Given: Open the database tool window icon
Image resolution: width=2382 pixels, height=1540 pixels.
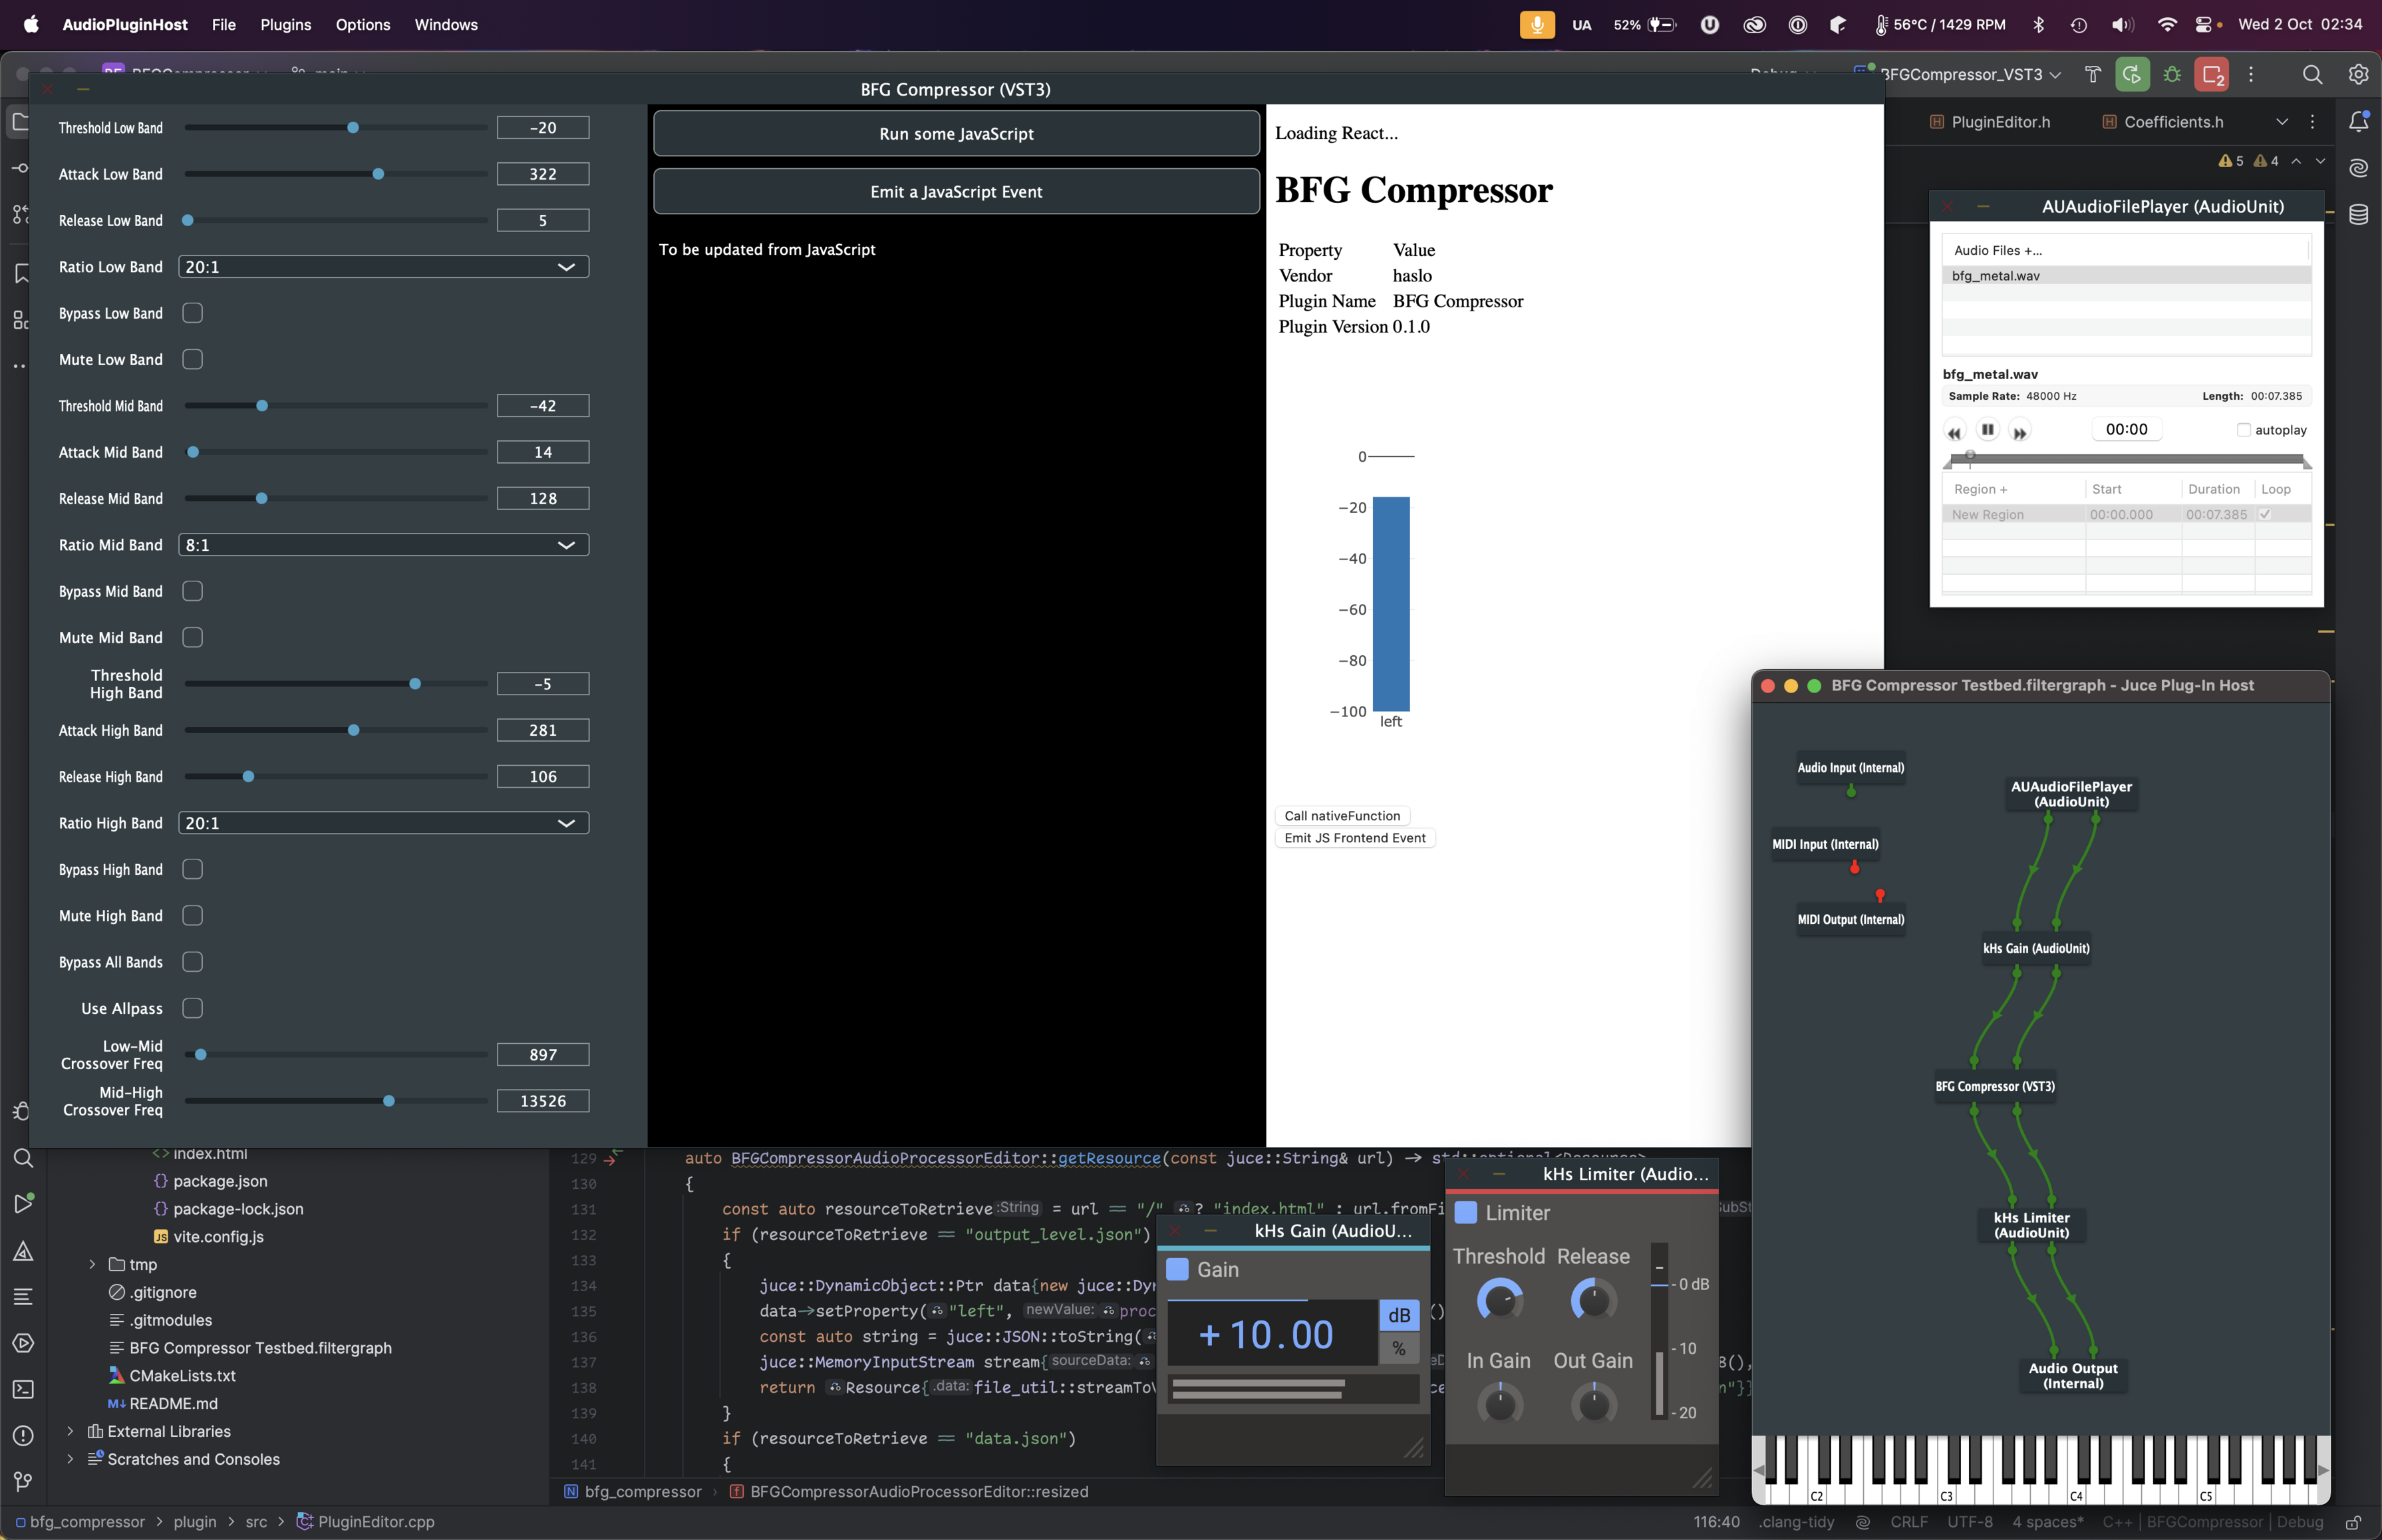Looking at the screenshot, I should 2358,215.
